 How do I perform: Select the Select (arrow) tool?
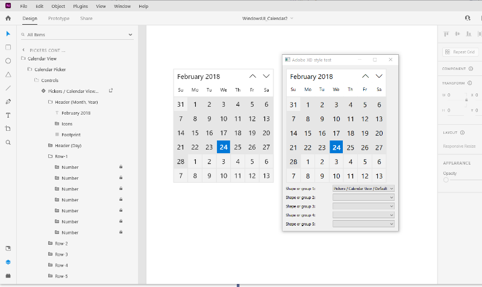coord(8,34)
